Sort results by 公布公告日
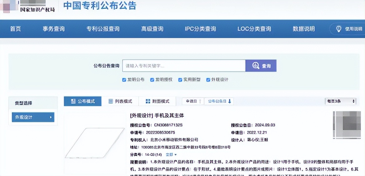The image size is (365, 176). 219,101
